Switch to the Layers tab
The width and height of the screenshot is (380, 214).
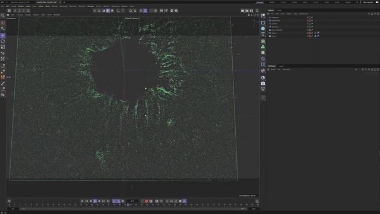click(281, 66)
